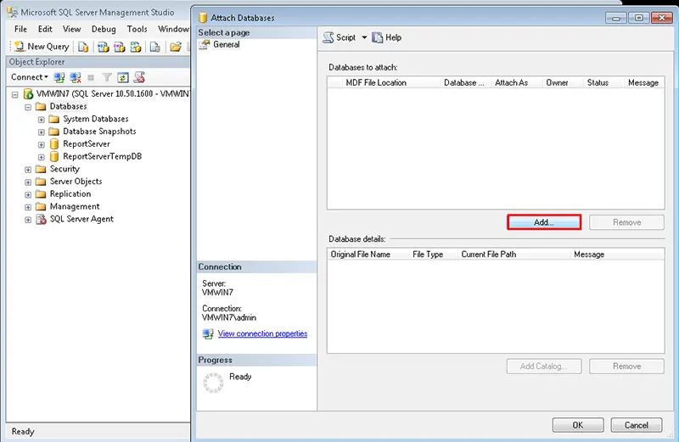Click the Refresh icon in Object Explorer

point(123,77)
